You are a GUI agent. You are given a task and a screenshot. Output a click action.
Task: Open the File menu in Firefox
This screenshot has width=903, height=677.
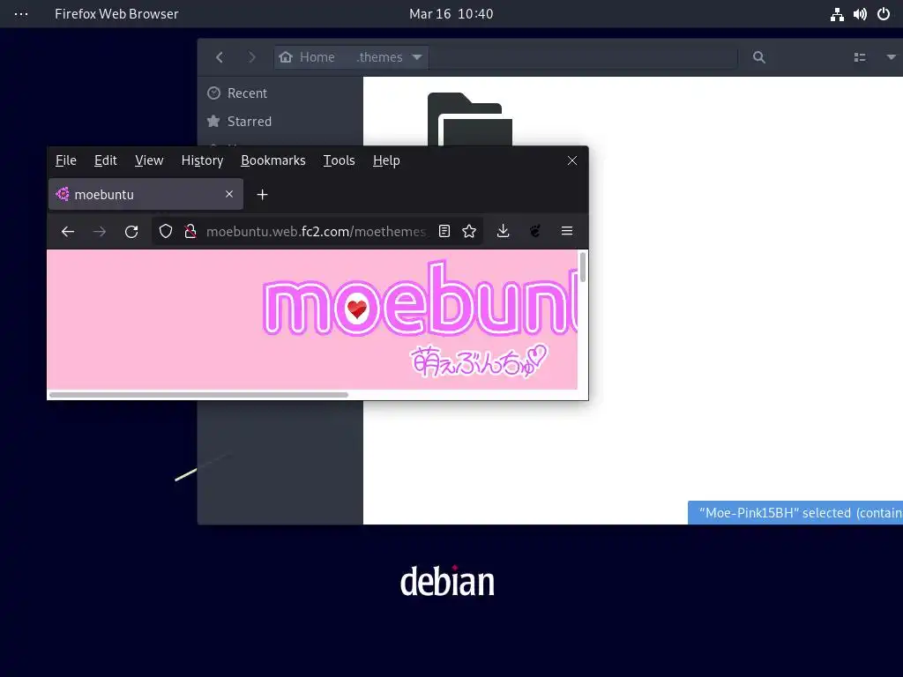pos(65,160)
